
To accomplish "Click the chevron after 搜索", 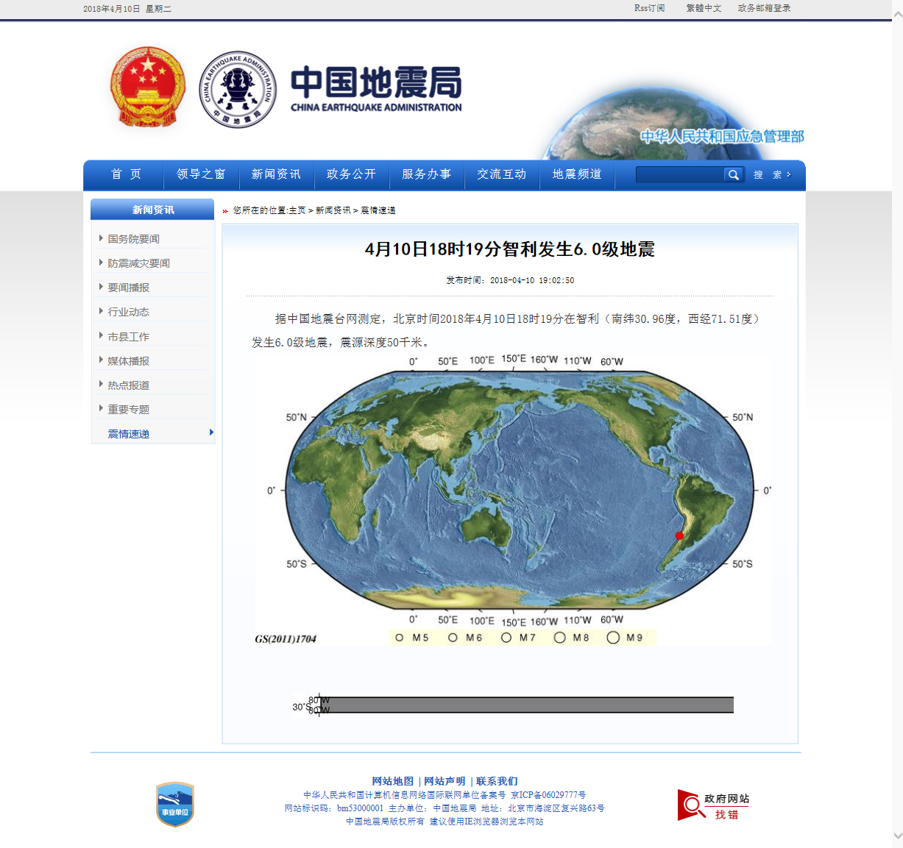I will click(787, 175).
